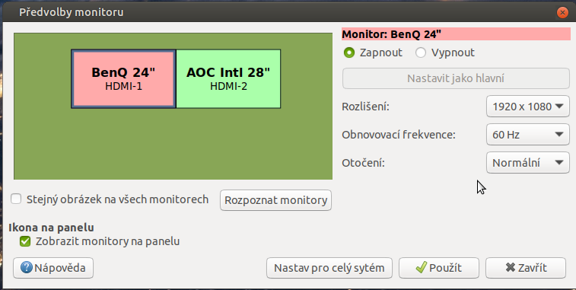Choose the Vypnout radio option

pyautogui.click(x=421, y=53)
